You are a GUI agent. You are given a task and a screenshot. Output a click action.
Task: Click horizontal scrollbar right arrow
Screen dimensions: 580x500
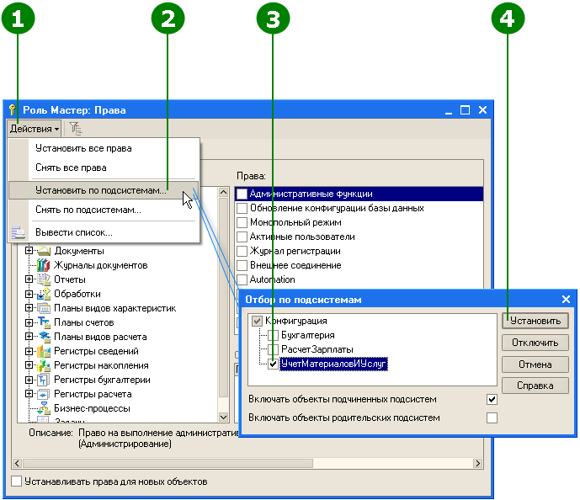[x=478, y=463]
